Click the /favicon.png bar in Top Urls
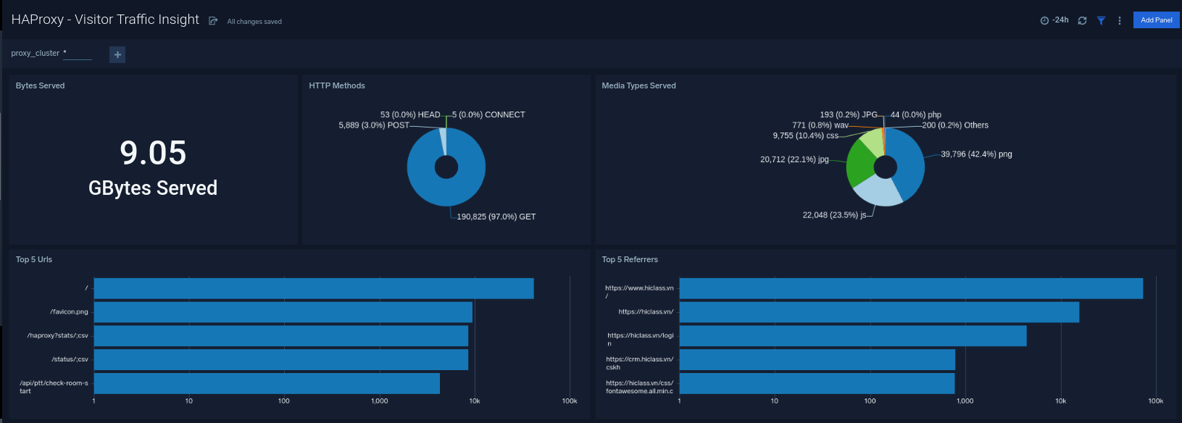1182x423 pixels. point(283,312)
